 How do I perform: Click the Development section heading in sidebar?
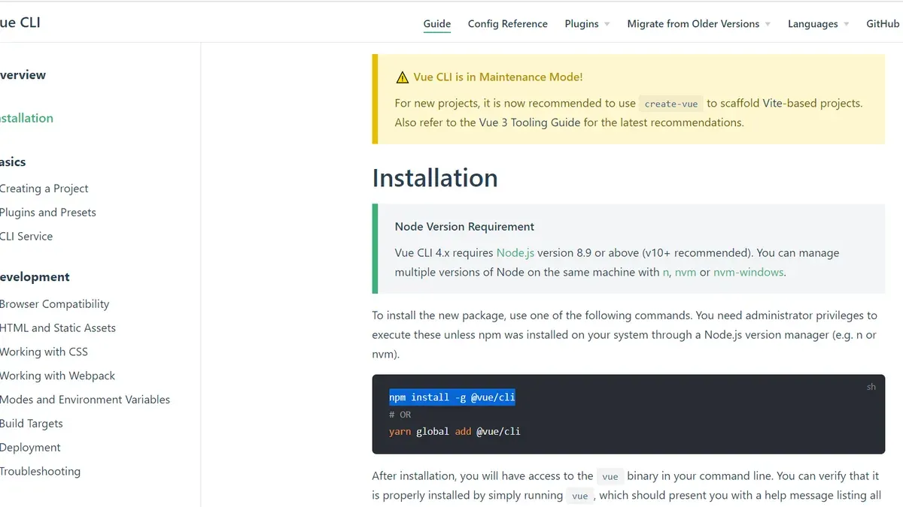click(35, 277)
